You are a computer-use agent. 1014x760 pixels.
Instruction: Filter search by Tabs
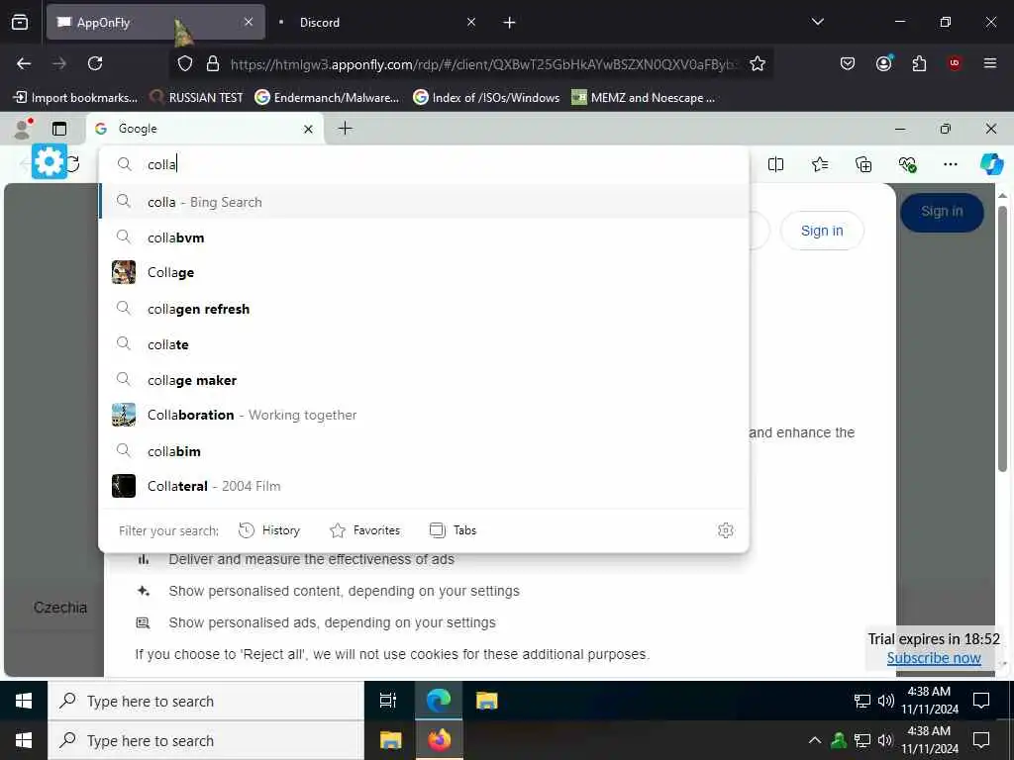(x=453, y=530)
